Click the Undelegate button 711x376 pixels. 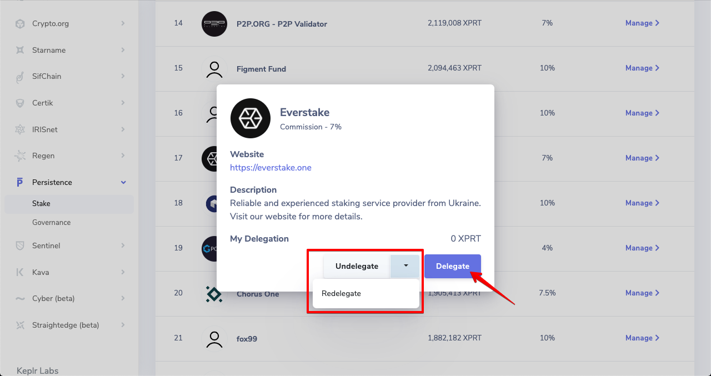(x=357, y=266)
